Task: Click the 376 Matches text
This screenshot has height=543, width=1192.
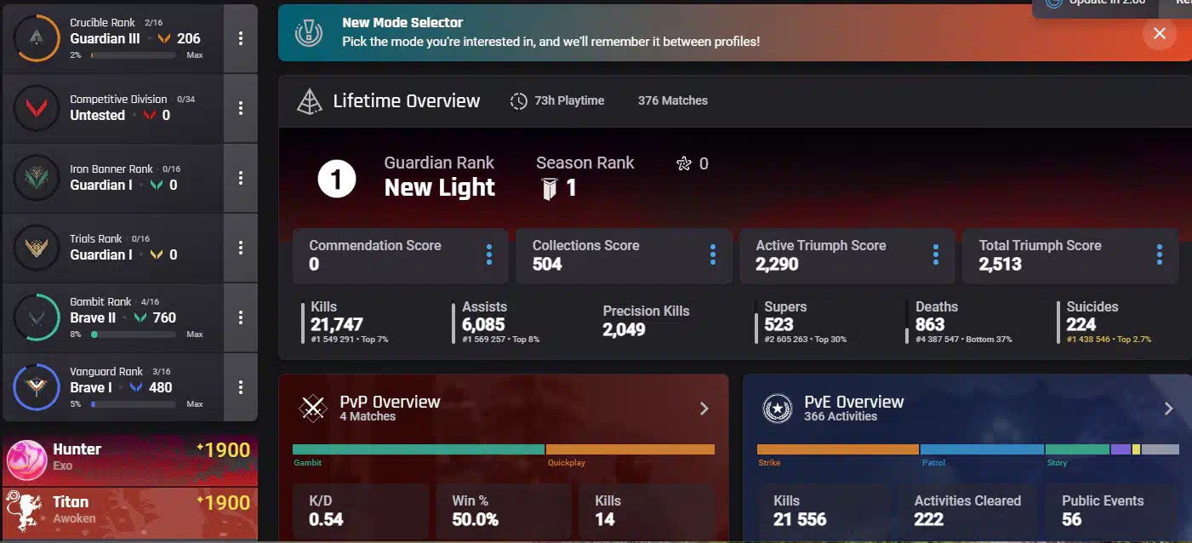Action: [673, 100]
